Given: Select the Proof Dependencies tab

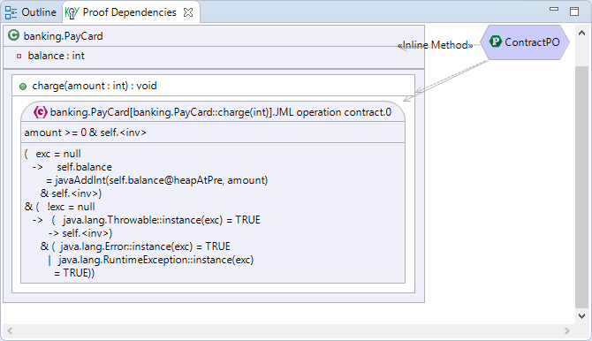Looking at the screenshot, I should pyautogui.click(x=129, y=12).
